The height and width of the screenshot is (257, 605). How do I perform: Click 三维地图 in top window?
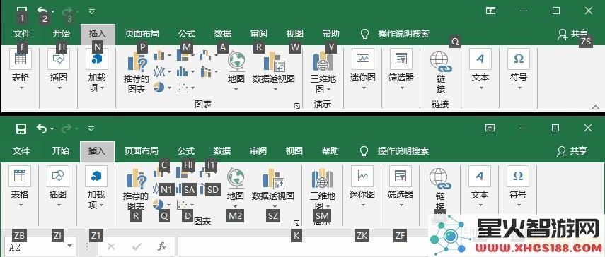click(323, 72)
